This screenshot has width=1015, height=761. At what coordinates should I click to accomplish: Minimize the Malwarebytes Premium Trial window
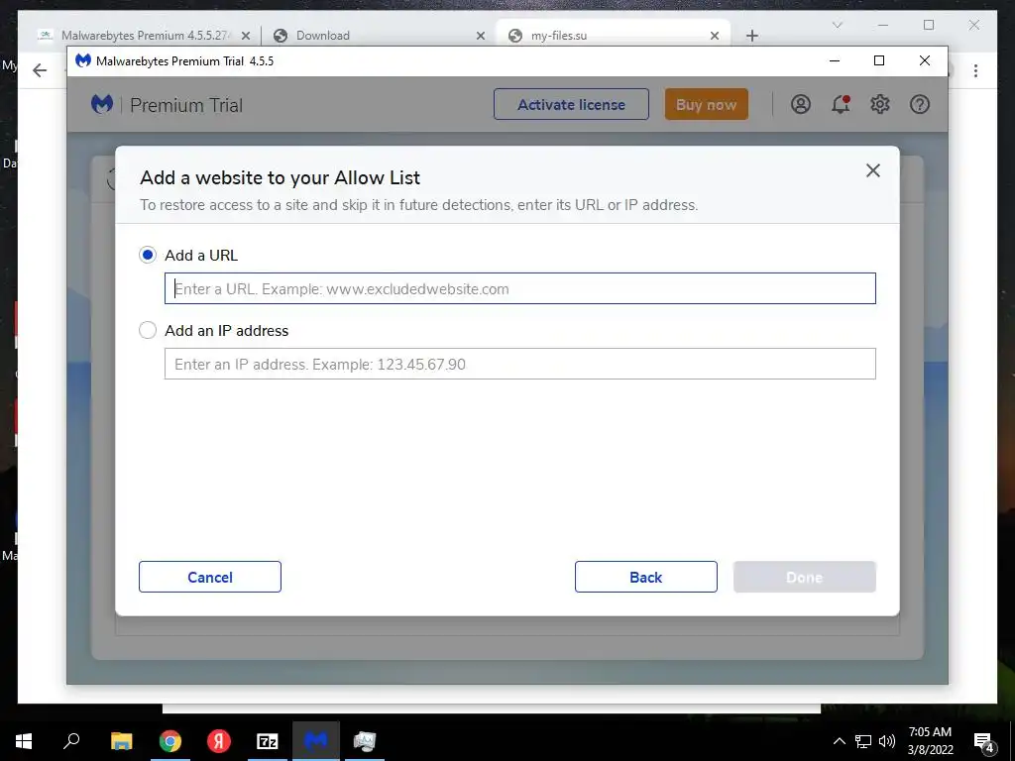[835, 60]
